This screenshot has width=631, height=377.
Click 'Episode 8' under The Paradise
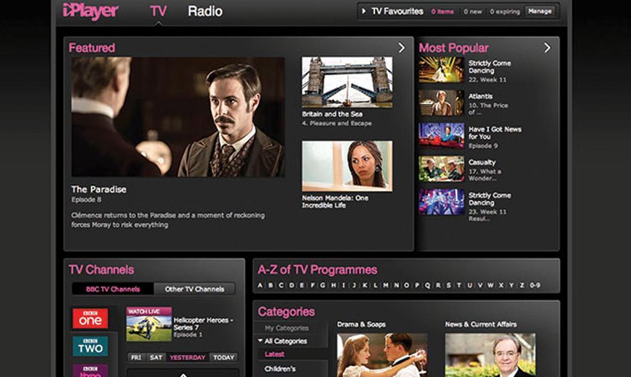pyautogui.click(x=86, y=200)
